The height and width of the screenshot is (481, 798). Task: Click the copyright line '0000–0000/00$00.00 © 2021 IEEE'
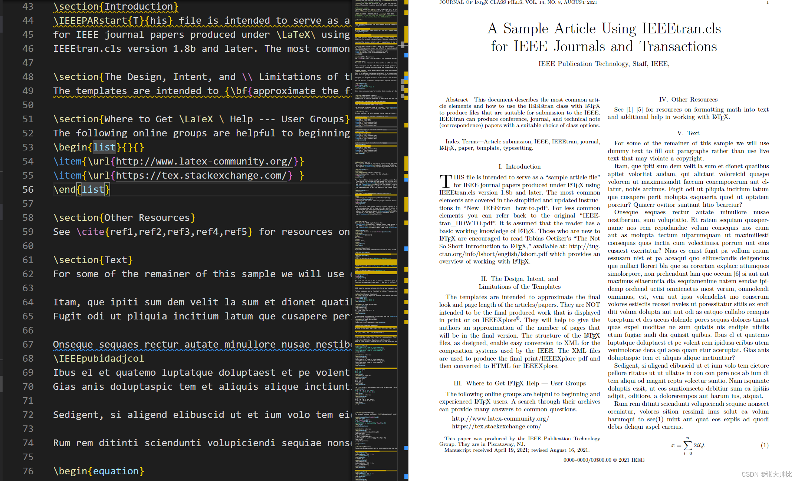click(604, 460)
